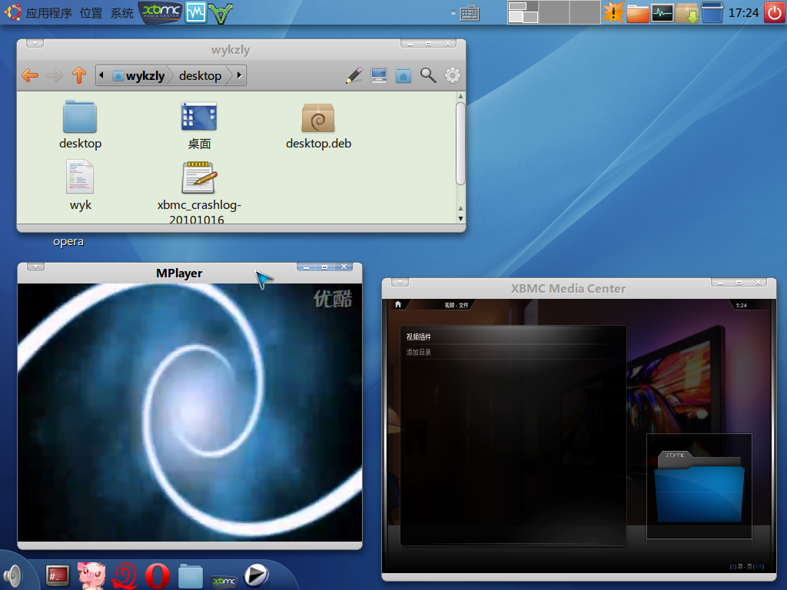Image resolution: width=787 pixels, height=590 pixels.
Task: Open the 系统 menu
Action: [122, 13]
